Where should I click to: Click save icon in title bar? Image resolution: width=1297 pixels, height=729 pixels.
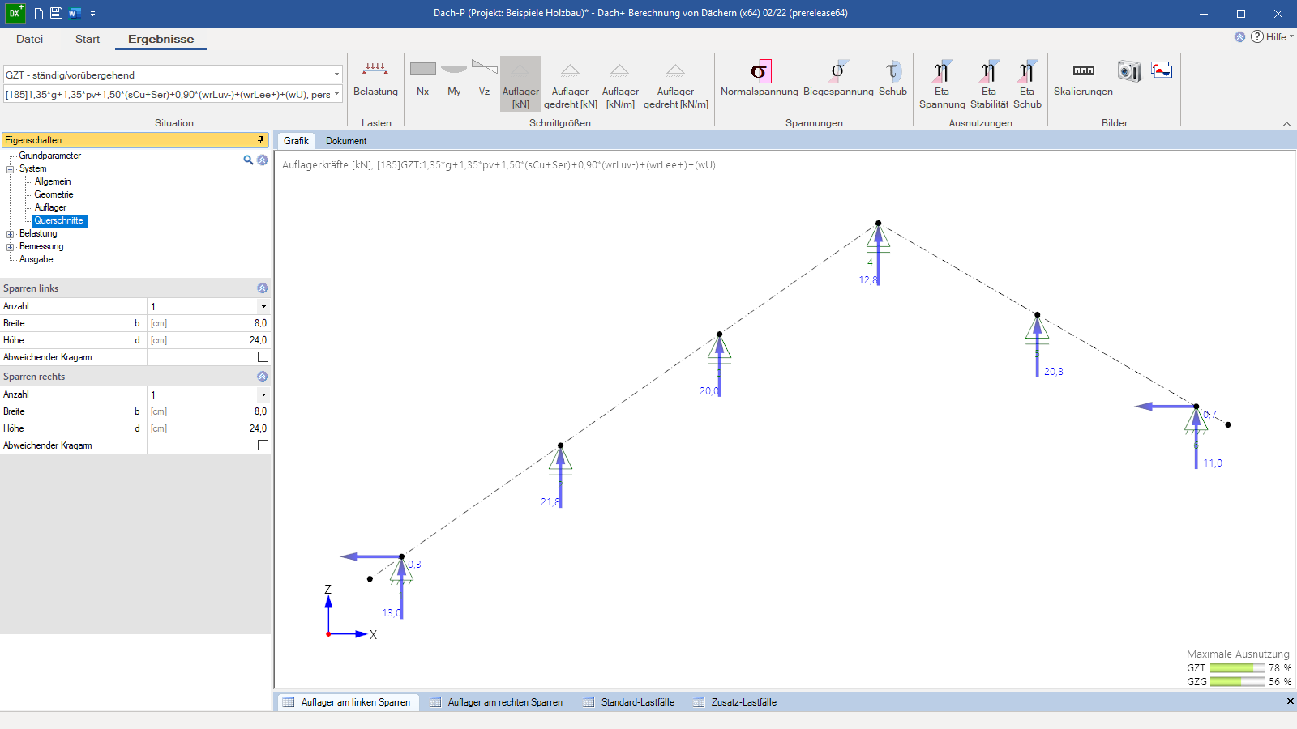click(56, 13)
